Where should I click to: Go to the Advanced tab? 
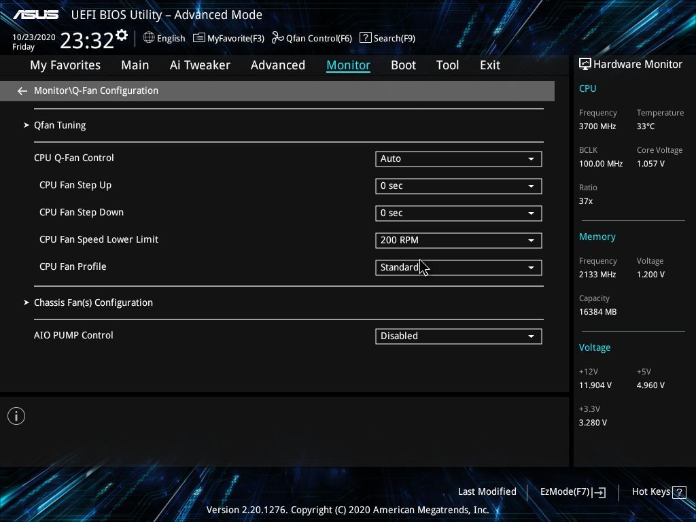pos(278,65)
